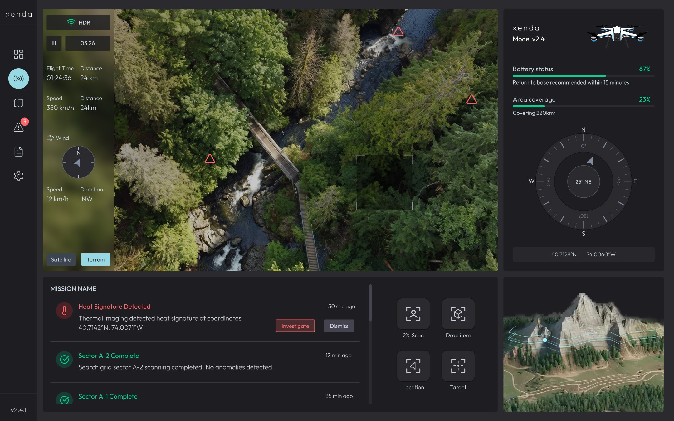Select the Location tool icon
674x421 pixels.
tap(413, 365)
